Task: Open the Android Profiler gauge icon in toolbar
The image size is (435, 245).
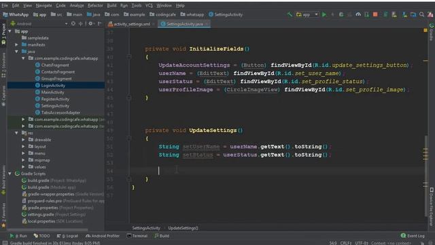Action: pos(358,14)
